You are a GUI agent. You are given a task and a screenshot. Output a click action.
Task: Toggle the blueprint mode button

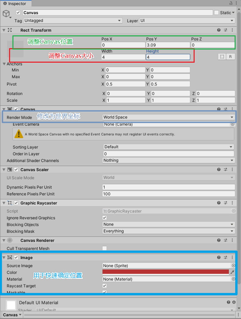pos(222,57)
